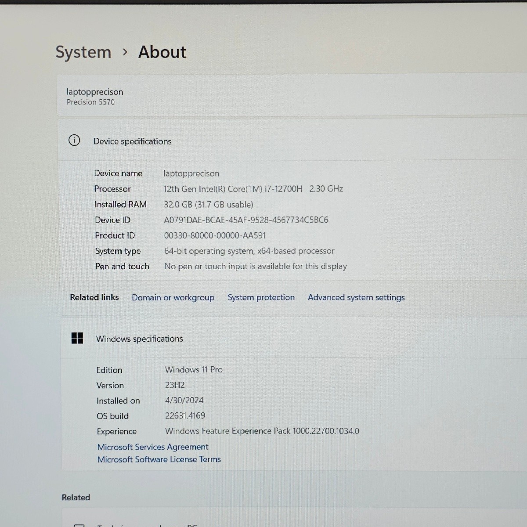
Task: Click the 'Device ID' label
Action: pos(112,220)
